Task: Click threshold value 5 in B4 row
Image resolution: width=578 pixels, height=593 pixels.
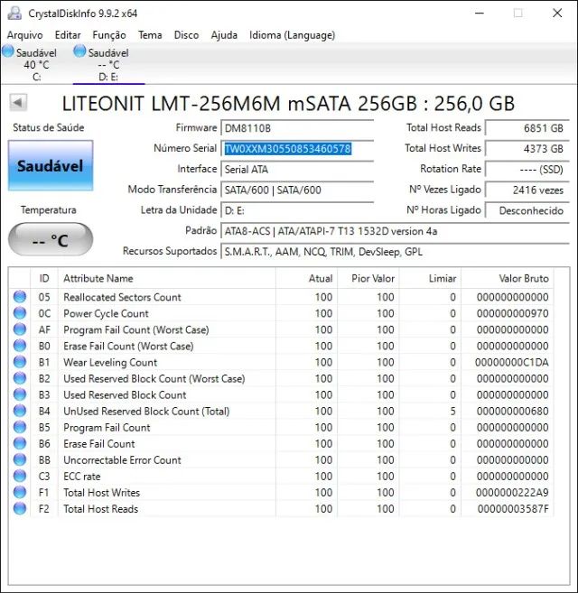Action: pos(452,411)
